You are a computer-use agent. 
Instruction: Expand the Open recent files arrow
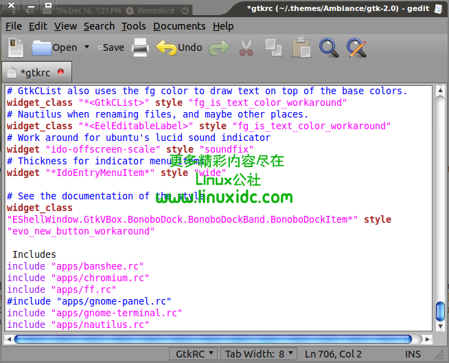[x=87, y=47]
